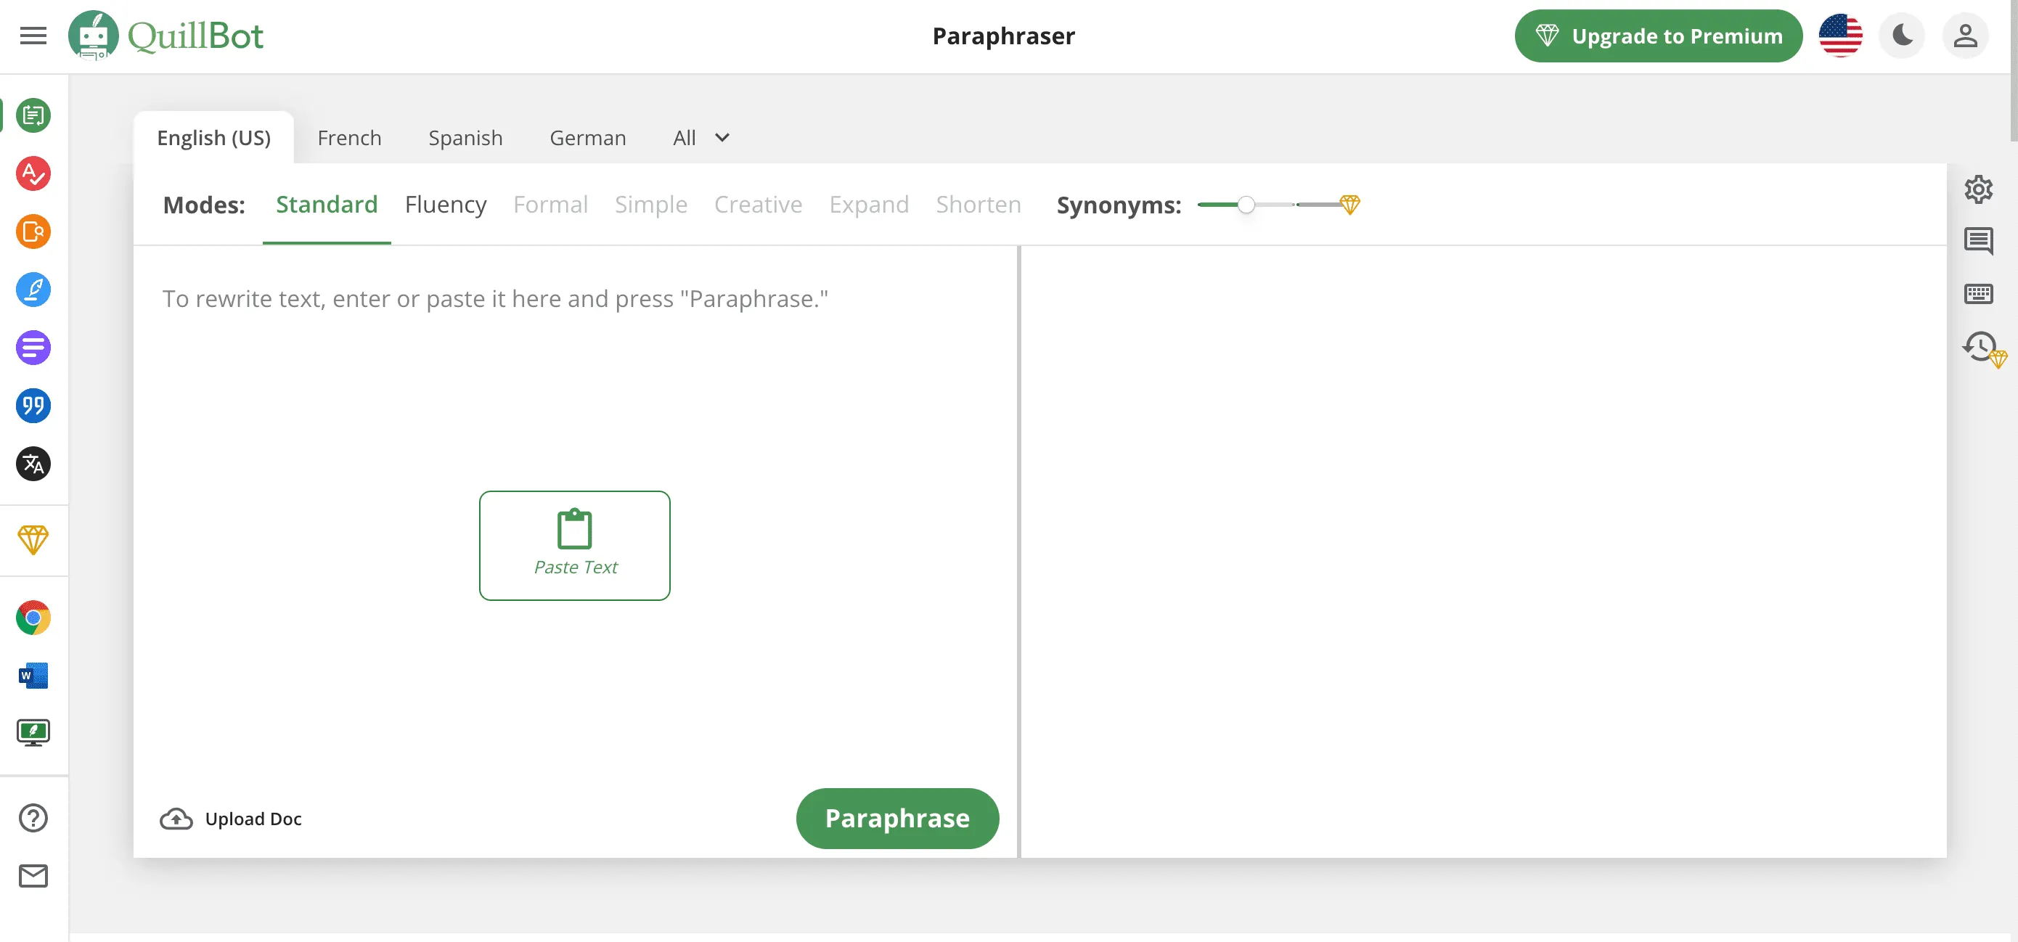Click the Chrome extension icon
The height and width of the screenshot is (942, 2018).
33,618
